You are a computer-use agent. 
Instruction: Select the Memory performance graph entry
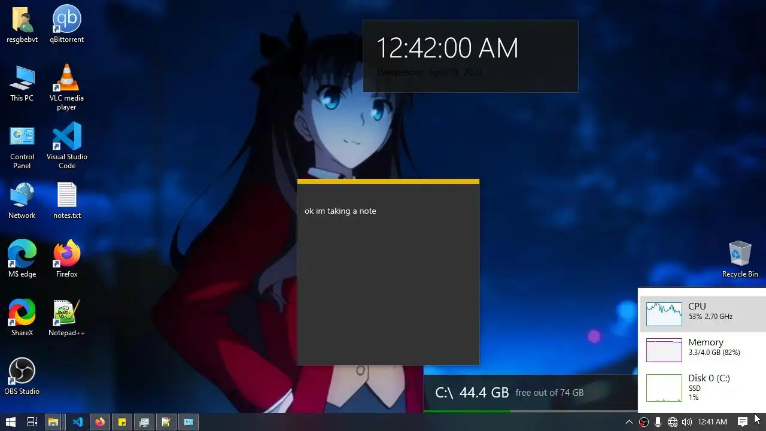point(703,350)
